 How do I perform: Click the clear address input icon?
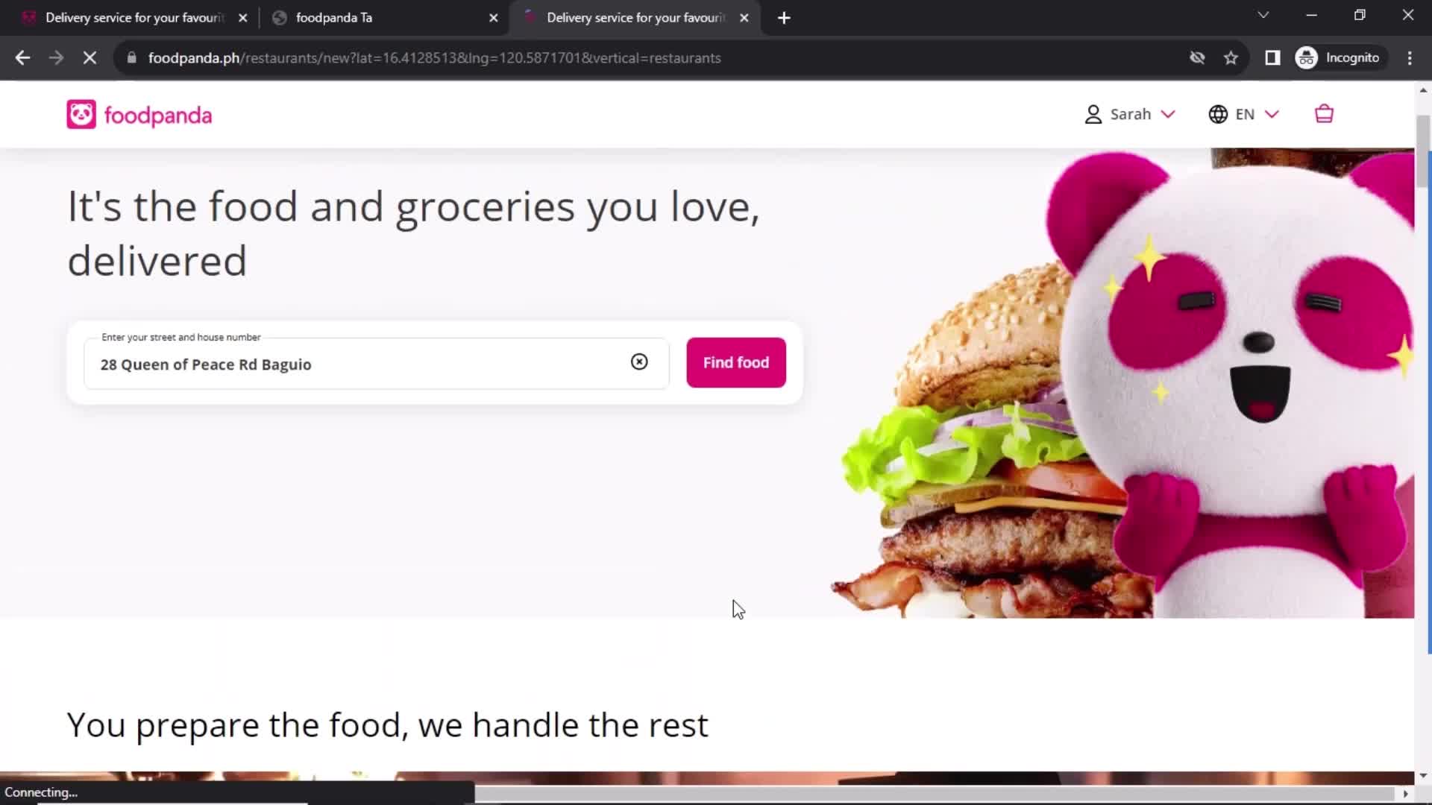pos(638,362)
